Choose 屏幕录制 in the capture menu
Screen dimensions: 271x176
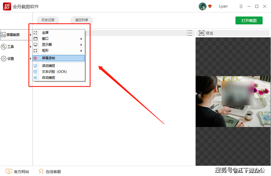pos(59,58)
